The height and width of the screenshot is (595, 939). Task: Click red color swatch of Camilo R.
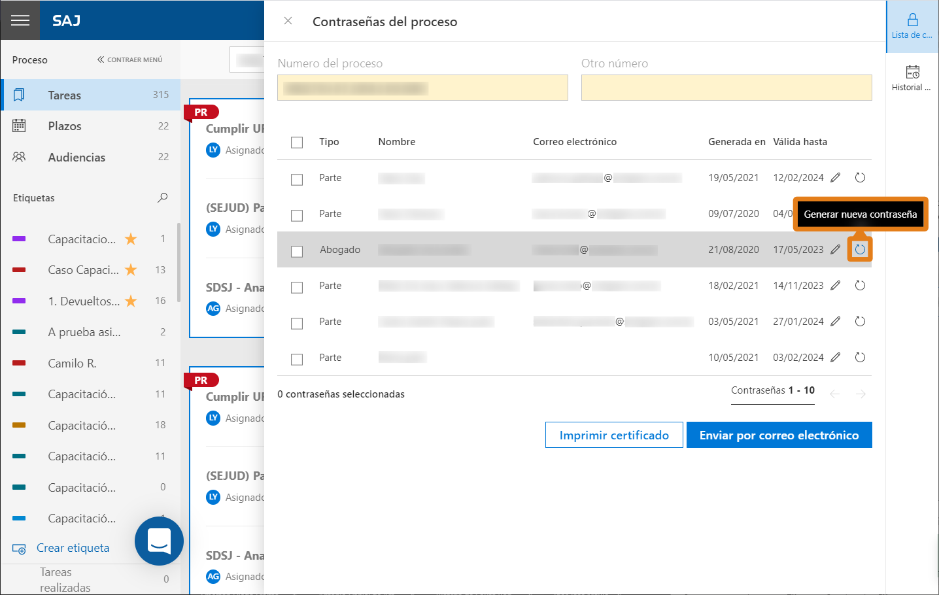click(x=19, y=363)
